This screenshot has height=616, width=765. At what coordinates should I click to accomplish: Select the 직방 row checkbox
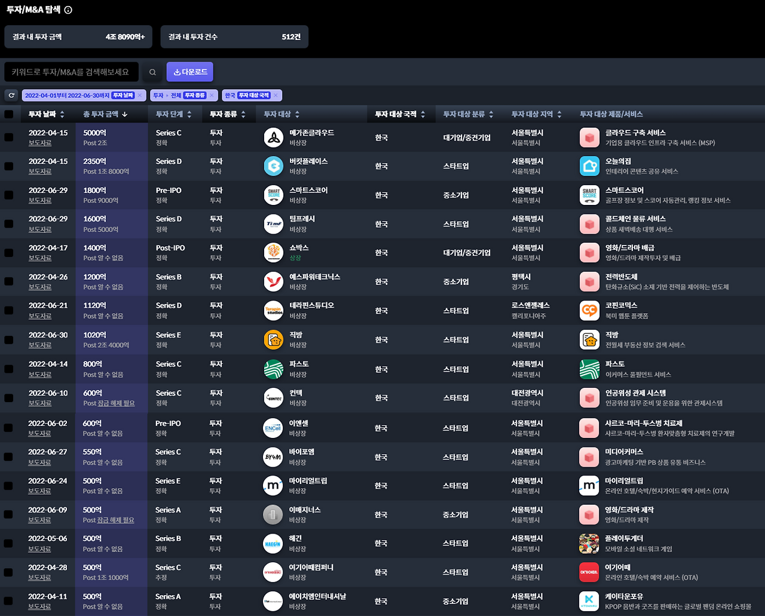tap(9, 339)
